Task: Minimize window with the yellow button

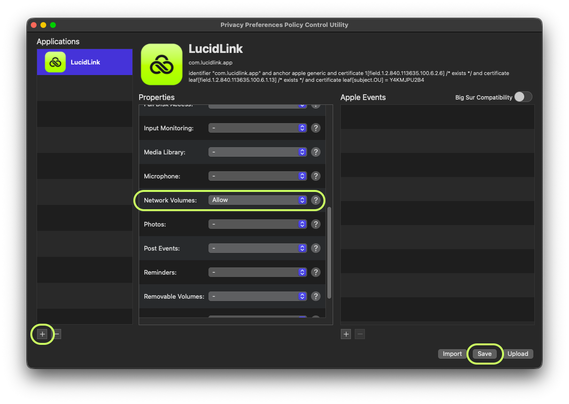Action: [43, 25]
